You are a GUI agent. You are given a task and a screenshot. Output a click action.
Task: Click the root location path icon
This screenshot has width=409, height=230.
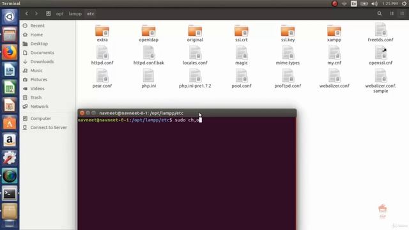pyautogui.click(x=49, y=13)
